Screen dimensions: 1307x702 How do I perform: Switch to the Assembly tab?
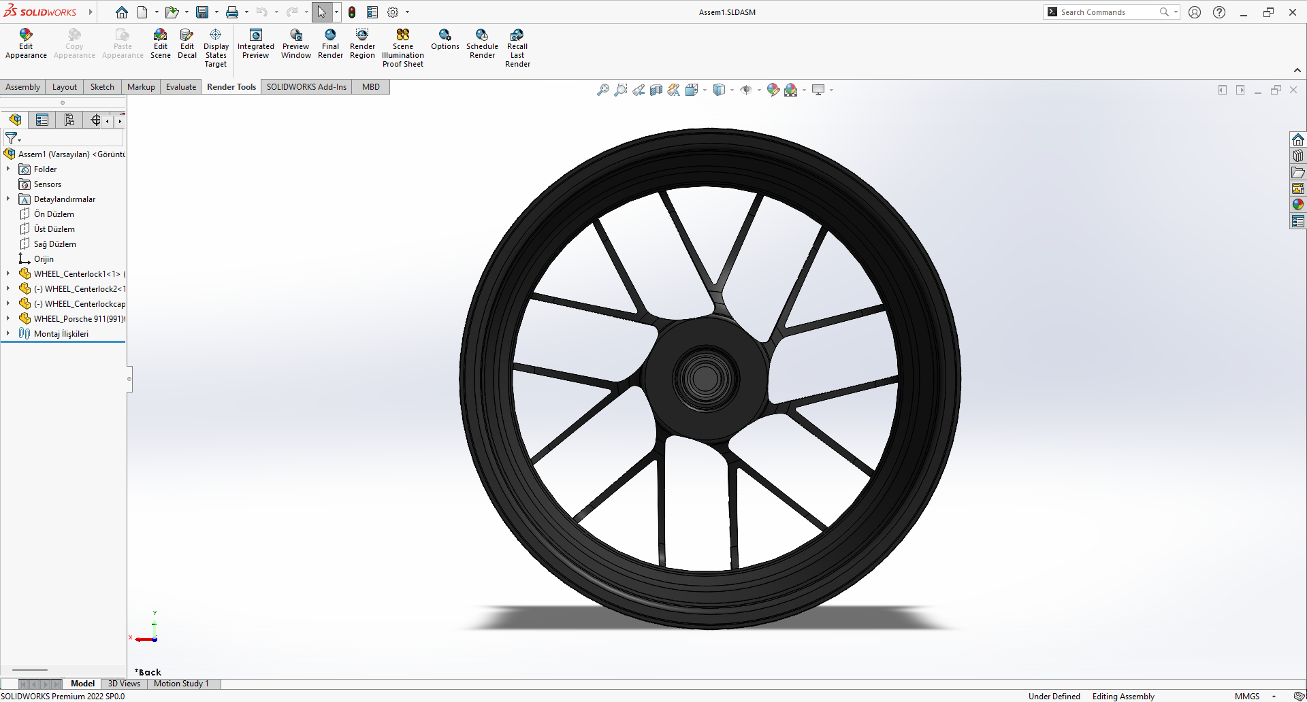pos(23,87)
